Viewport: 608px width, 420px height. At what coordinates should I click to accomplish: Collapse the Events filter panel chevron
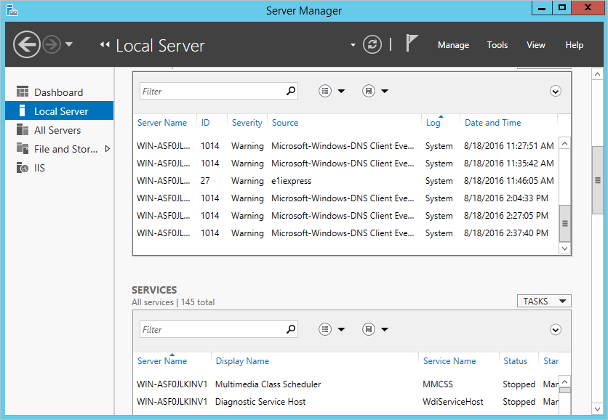556,91
